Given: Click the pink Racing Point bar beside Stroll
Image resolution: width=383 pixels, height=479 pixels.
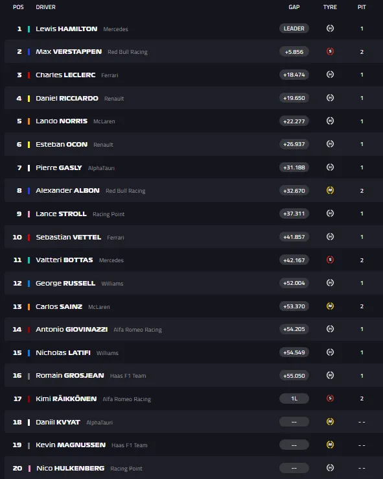Looking at the screenshot, I should click(29, 214).
